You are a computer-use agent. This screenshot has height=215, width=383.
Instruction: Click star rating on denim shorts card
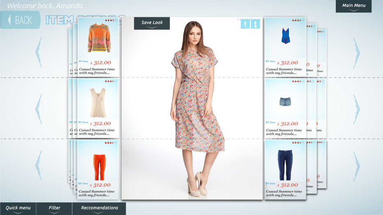click(298, 81)
